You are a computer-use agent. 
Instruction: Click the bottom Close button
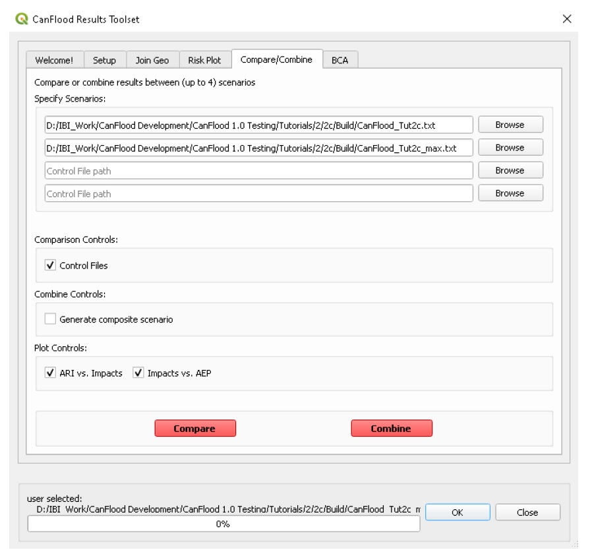(527, 512)
